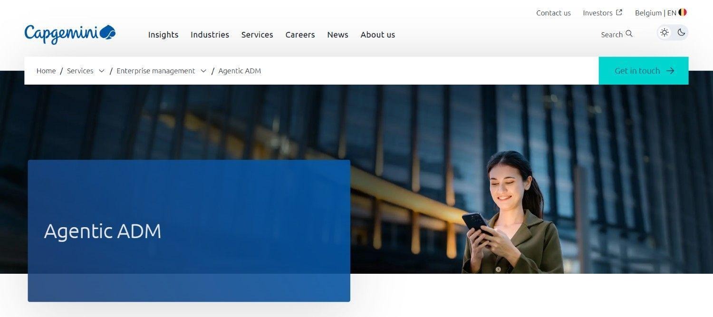Click arrow icon in Get in touch
The height and width of the screenshot is (317, 713).
click(x=670, y=71)
